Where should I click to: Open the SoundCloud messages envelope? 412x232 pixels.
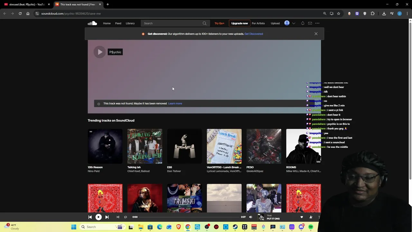(310, 23)
